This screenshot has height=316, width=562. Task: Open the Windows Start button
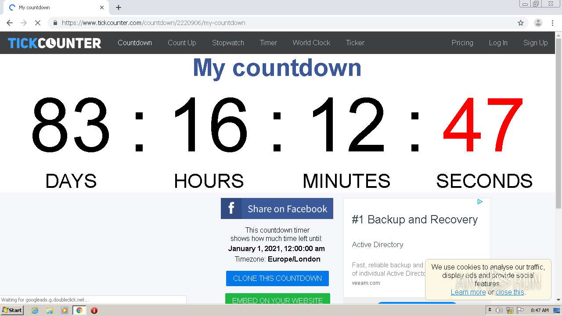click(12, 310)
